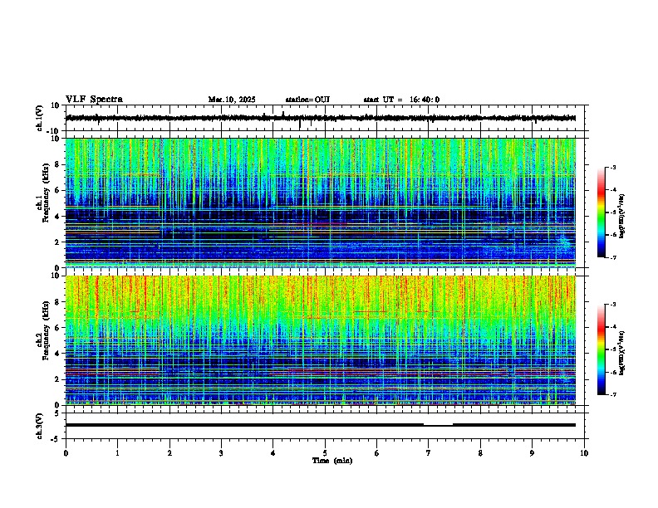
Task: Click the '-3' label on ch.2 colorbar
Action: [x=613, y=305]
